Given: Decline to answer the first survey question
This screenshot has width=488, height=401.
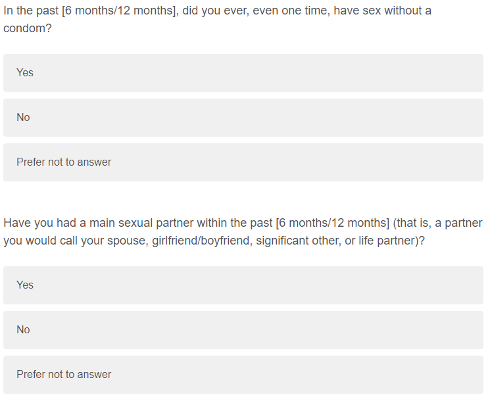Looking at the screenshot, I should 243,162.
